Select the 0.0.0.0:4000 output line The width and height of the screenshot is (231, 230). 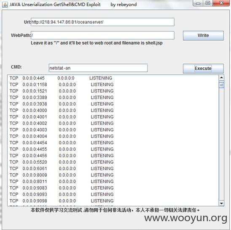(x=62, y=110)
